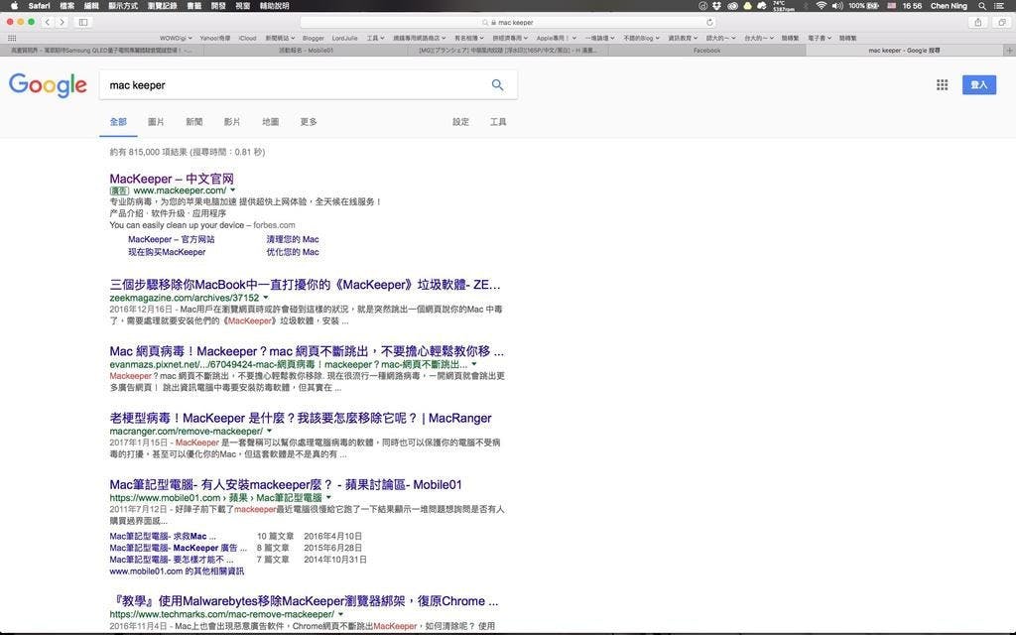1016x635 pixels.
Task: Open the MacKeeper – 中文官网 result
Action: point(172,178)
